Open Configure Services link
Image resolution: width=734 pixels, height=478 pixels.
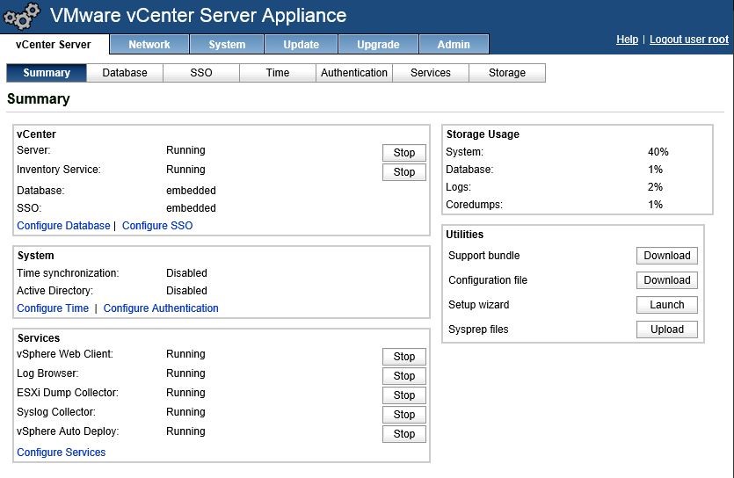click(62, 453)
